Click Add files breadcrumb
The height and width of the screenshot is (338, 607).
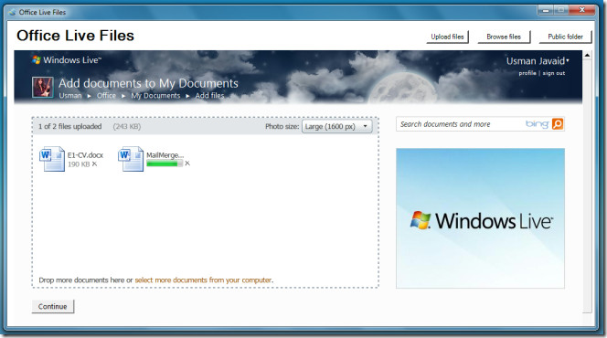pos(209,96)
